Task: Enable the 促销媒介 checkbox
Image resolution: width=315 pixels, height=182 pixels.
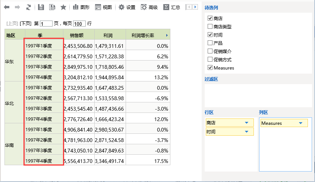Action: pos(210,51)
